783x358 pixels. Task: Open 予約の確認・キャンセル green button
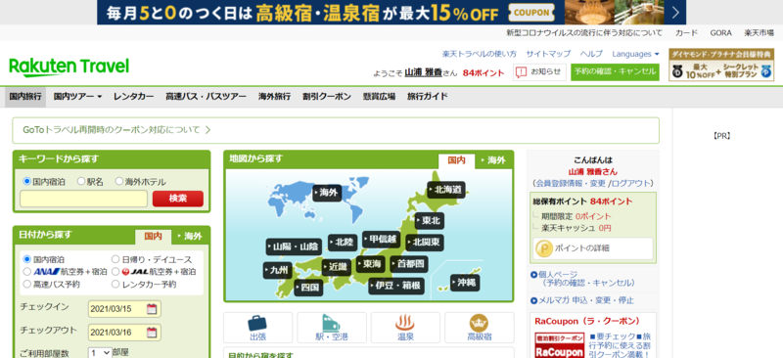pos(615,72)
